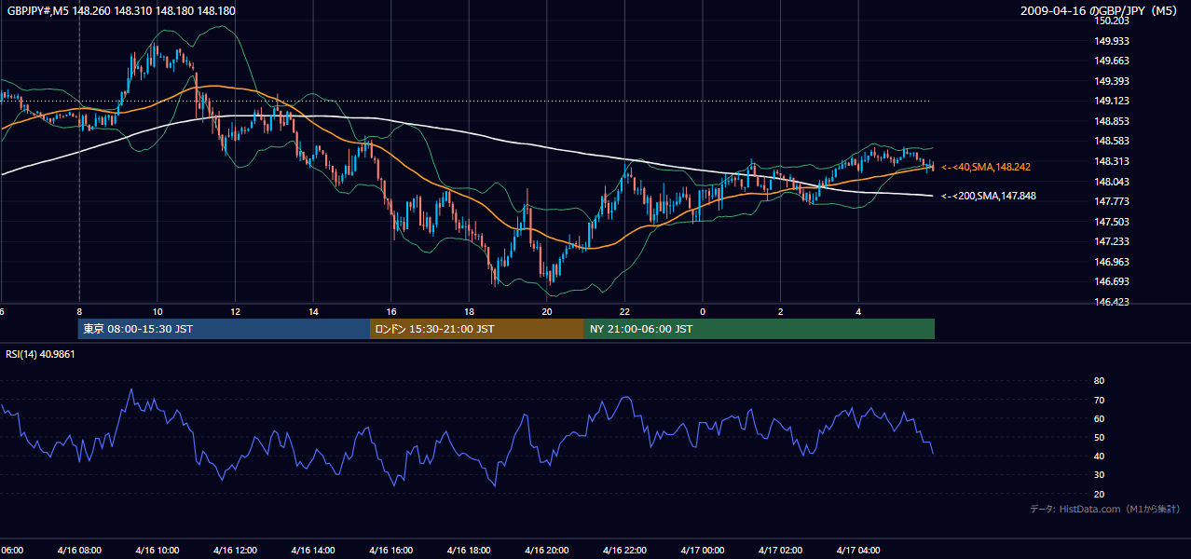Image resolution: width=1191 pixels, height=559 pixels.
Task: Click RSI axis level 30
Action: [x=1100, y=475]
